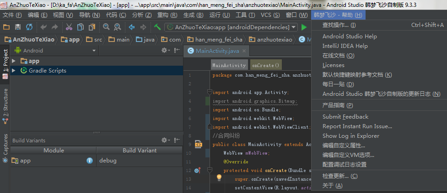Screen dimensions: 447x193
Task: Click han_meng_fei_sha breadcrumb folder
Action: (215, 40)
